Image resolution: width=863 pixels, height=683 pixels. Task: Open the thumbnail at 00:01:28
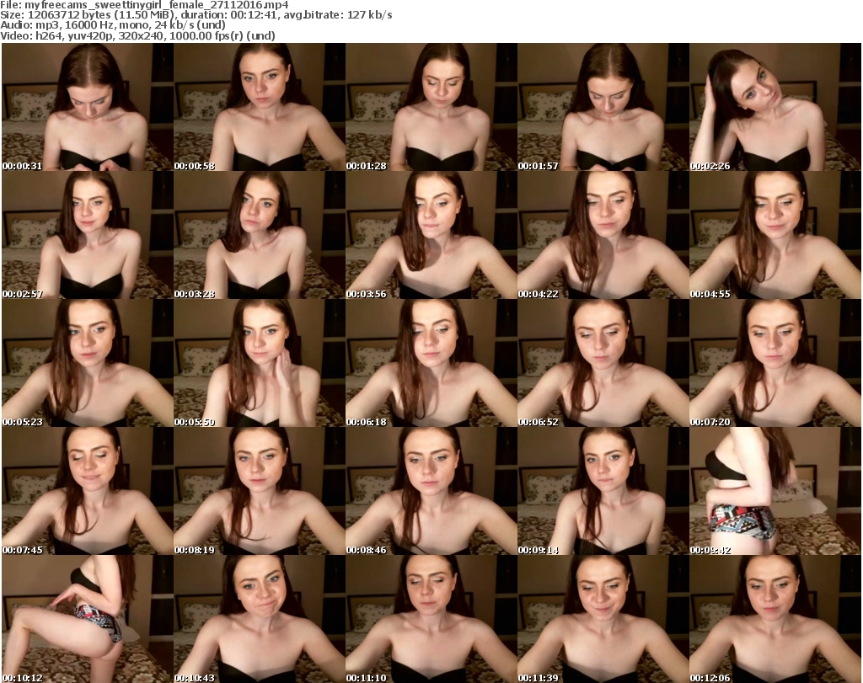point(431,107)
